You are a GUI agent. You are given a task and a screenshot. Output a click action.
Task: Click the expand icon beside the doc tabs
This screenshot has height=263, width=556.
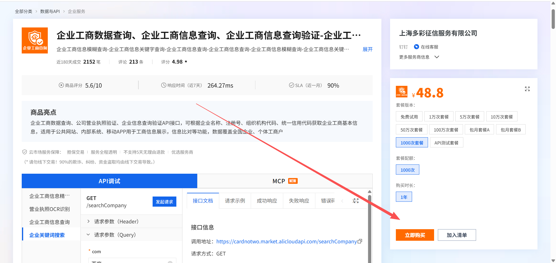356,201
